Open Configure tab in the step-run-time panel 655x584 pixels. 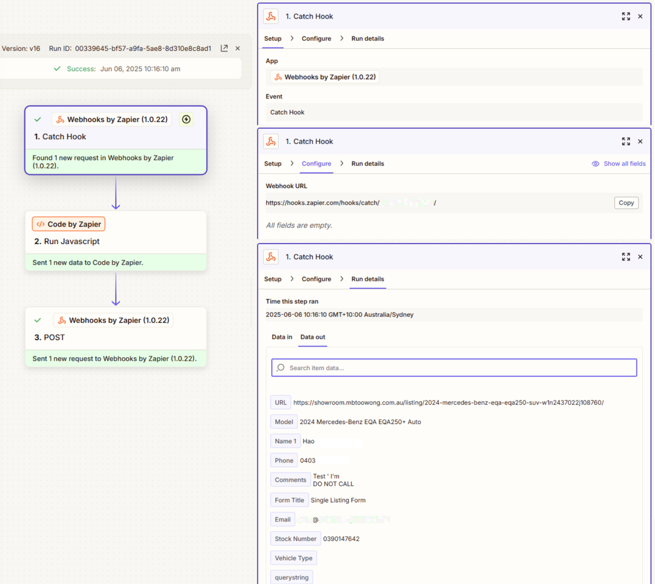pos(316,279)
